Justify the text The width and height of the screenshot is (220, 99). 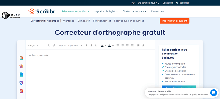[x=132, y=45]
